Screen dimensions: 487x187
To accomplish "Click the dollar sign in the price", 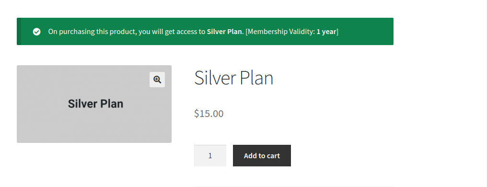I will click(x=197, y=113).
